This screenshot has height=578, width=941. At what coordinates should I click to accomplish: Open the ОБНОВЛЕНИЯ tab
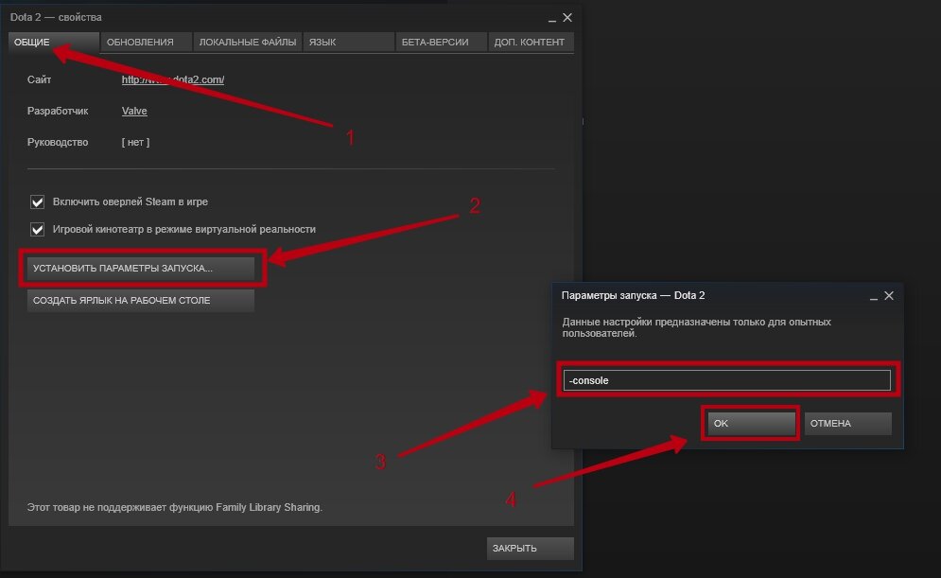146,42
